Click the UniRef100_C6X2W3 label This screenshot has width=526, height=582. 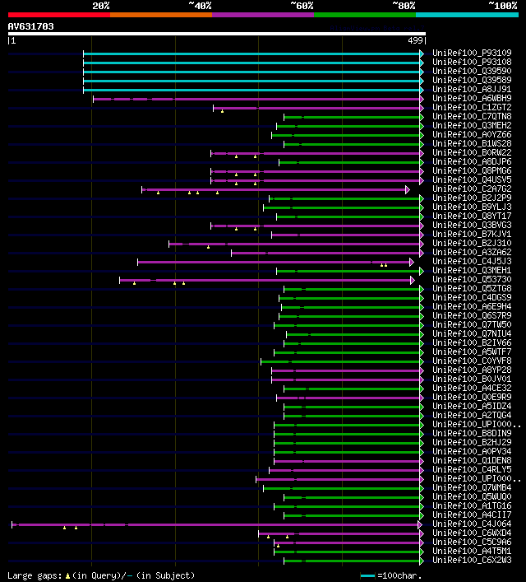tap(472, 560)
